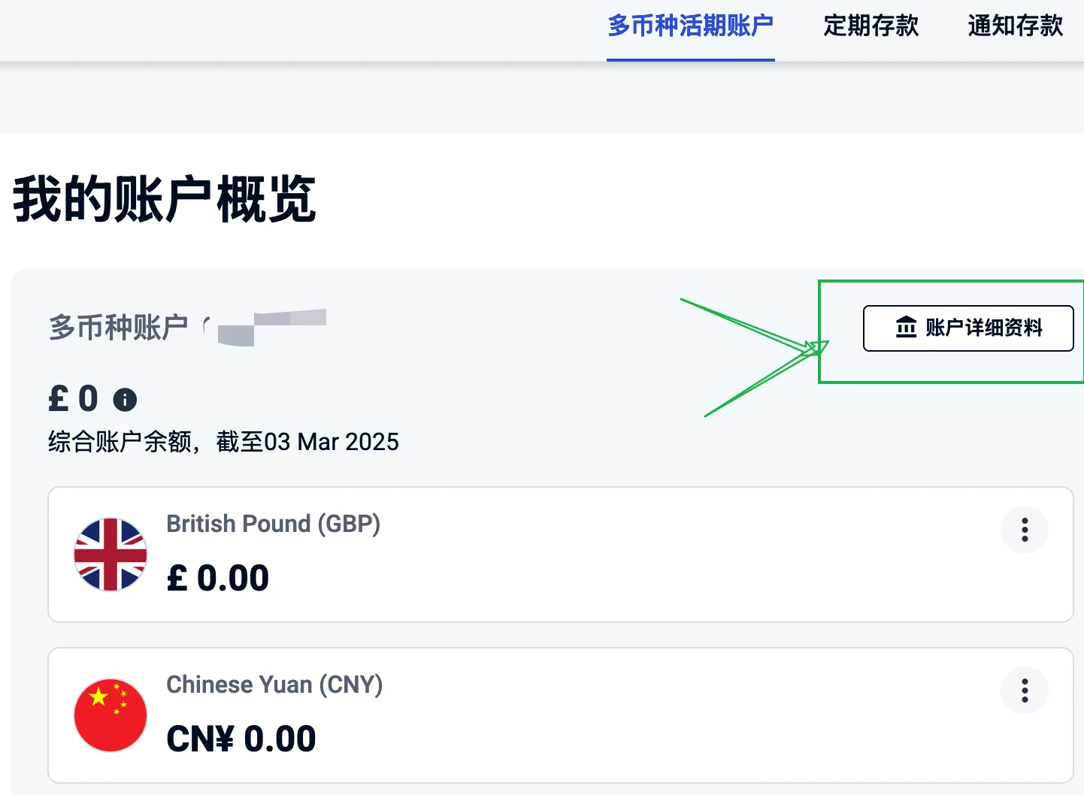Open the three-dot menu for British Pound
The width and height of the screenshot is (1084, 795).
[1025, 530]
